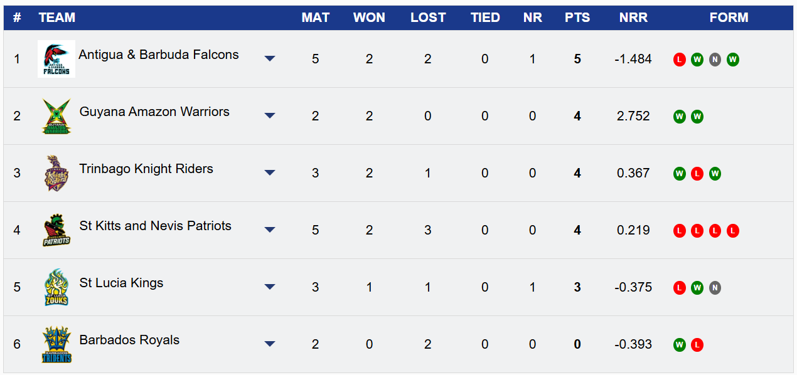Expand the Barbados Royals row arrow
This screenshot has width=797, height=375.
click(x=270, y=344)
